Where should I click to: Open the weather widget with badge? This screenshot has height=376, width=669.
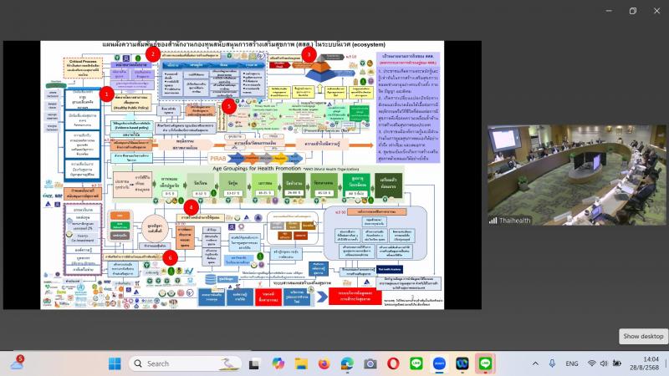coord(17,363)
